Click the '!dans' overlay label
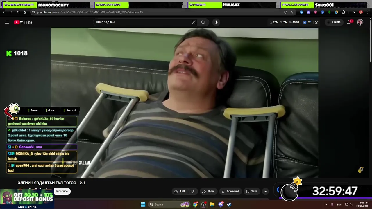Viewport: 372px width, 209px height. click(50, 110)
